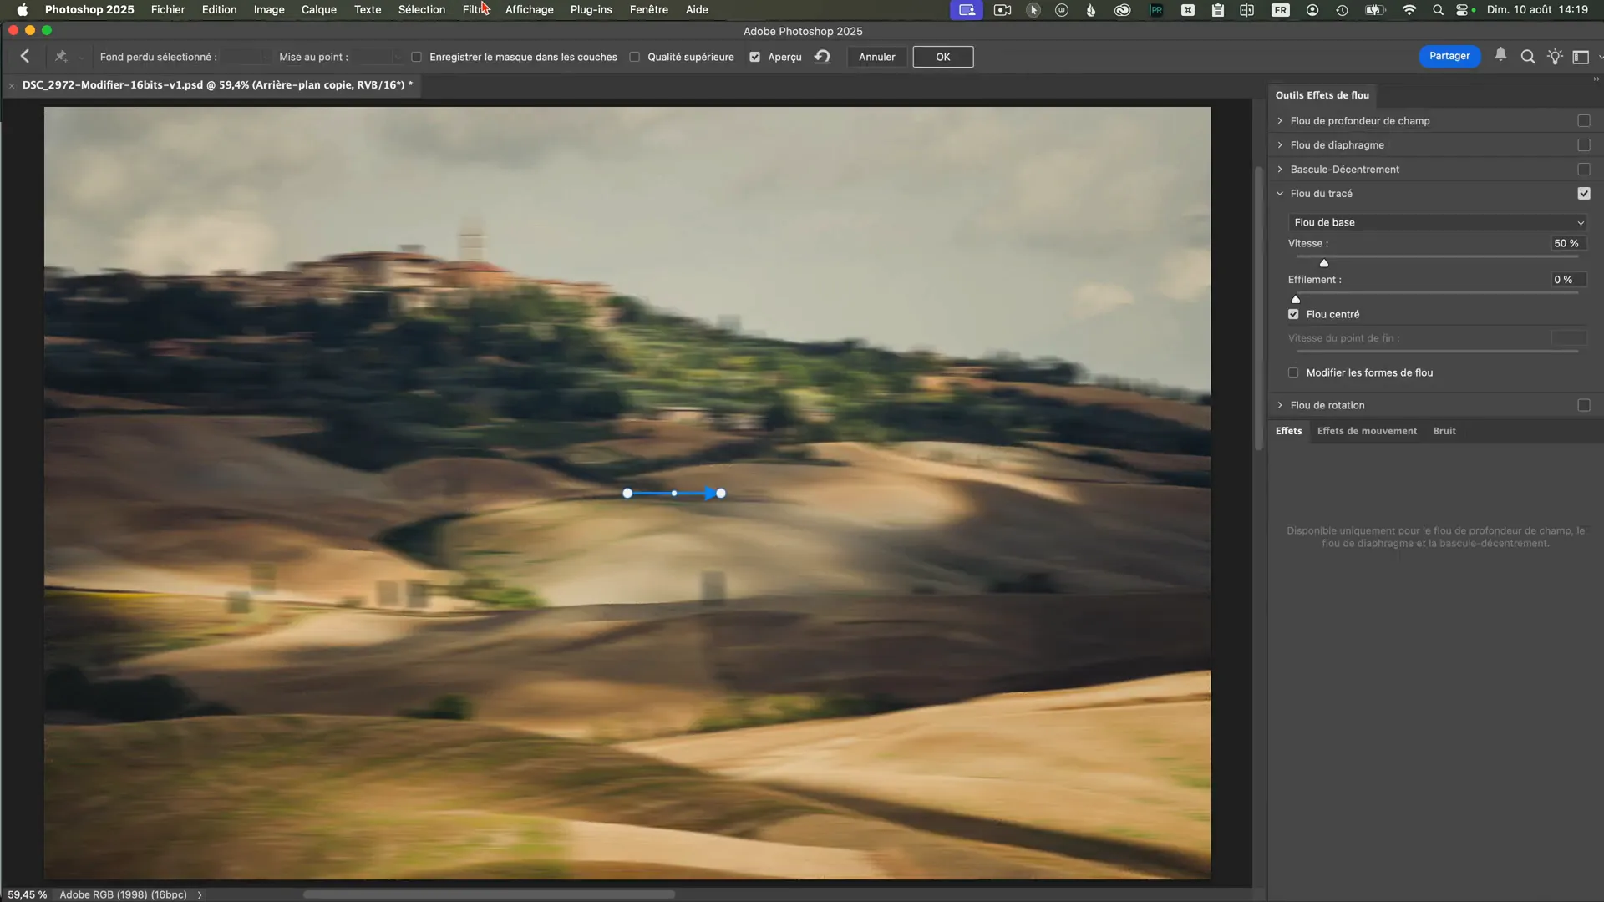Uncheck Flou centré
1604x902 pixels.
[x=1293, y=314]
